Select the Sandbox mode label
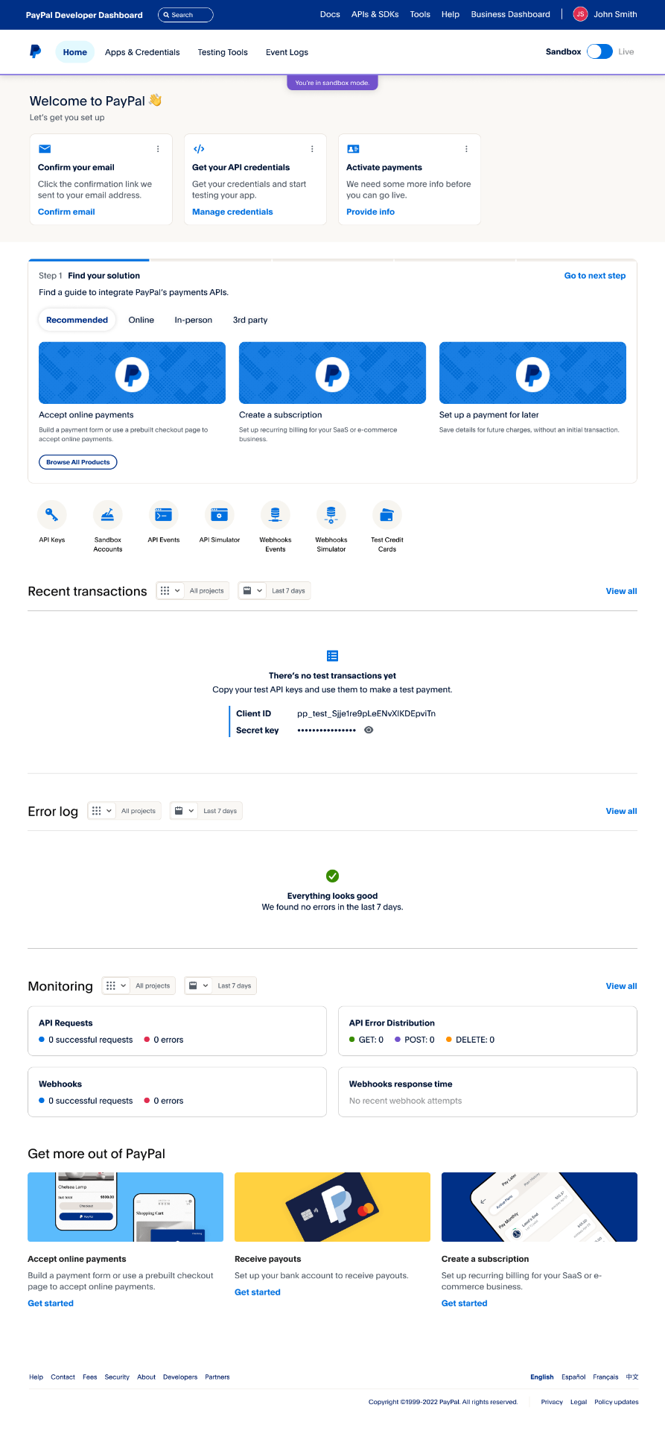This screenshot has width=665, height=1431. [x=563, y=52]
